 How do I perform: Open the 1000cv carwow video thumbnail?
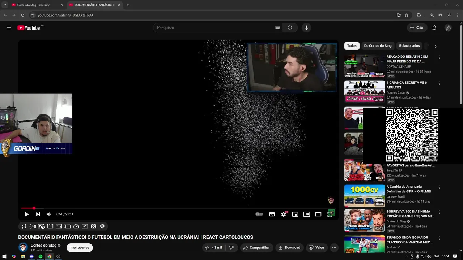(x=364, y=196)
